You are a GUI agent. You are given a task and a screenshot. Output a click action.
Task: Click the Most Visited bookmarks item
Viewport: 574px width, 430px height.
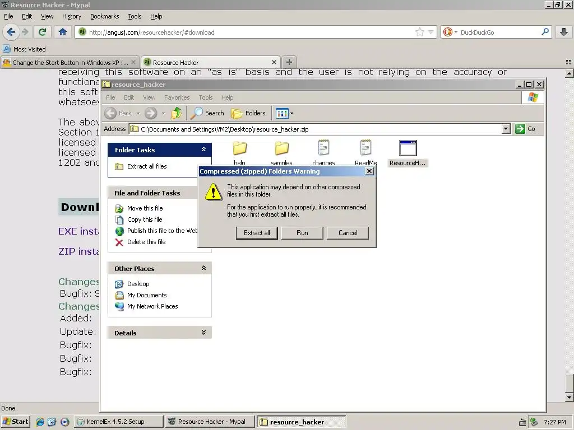[25, 49]
